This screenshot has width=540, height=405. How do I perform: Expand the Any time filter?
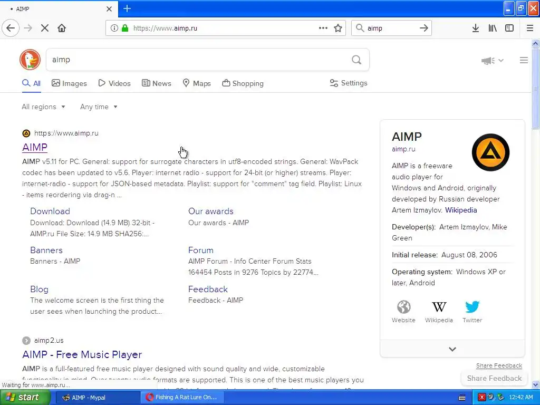(x=99, y=107)
